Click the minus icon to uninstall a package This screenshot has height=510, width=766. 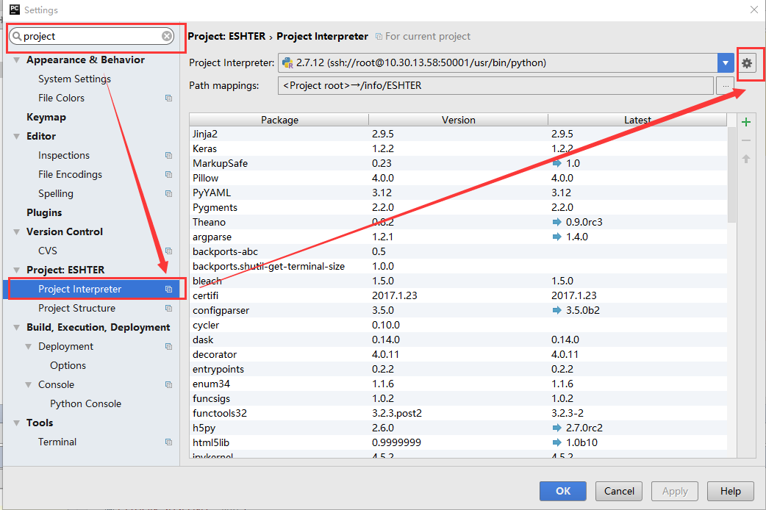click(746, 140)
